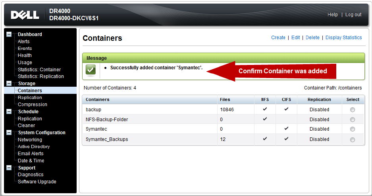
Task: Collapse the Storage tree section
Action: 9,84
